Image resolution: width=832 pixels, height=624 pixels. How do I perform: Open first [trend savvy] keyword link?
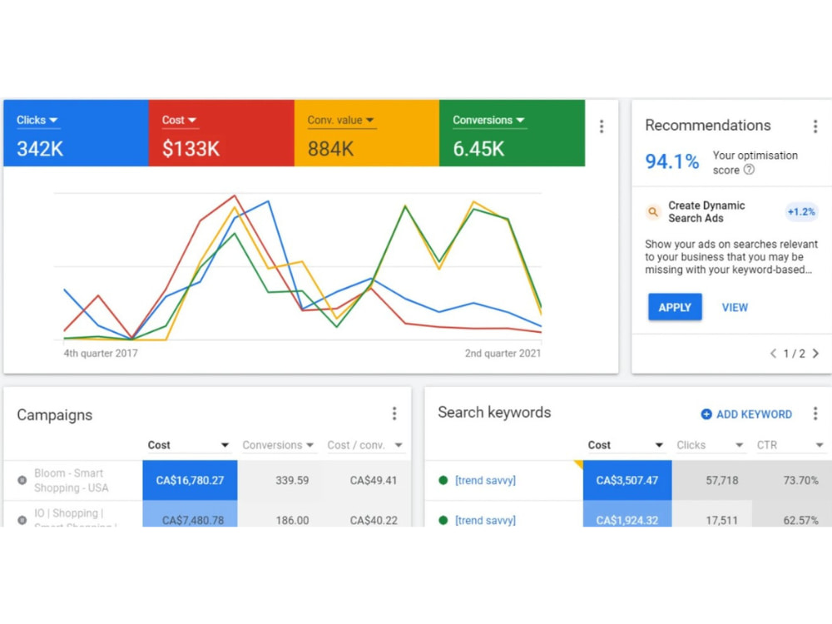486,480
